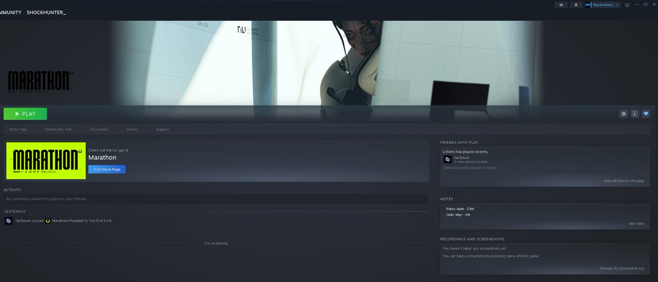Open harDJunk name in activity feed

pyautogui.click(x=23, y=221)
